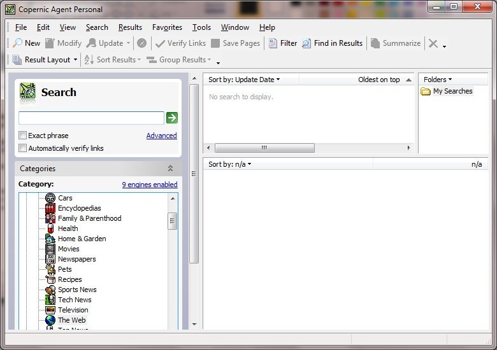Select the My Searches folder
497x350 pixels.
click(x=447, y=91)
